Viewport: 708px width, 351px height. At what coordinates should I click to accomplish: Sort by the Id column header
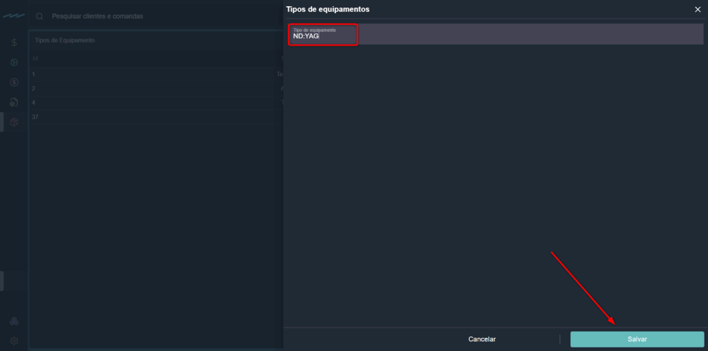click(x=35, y=59)
